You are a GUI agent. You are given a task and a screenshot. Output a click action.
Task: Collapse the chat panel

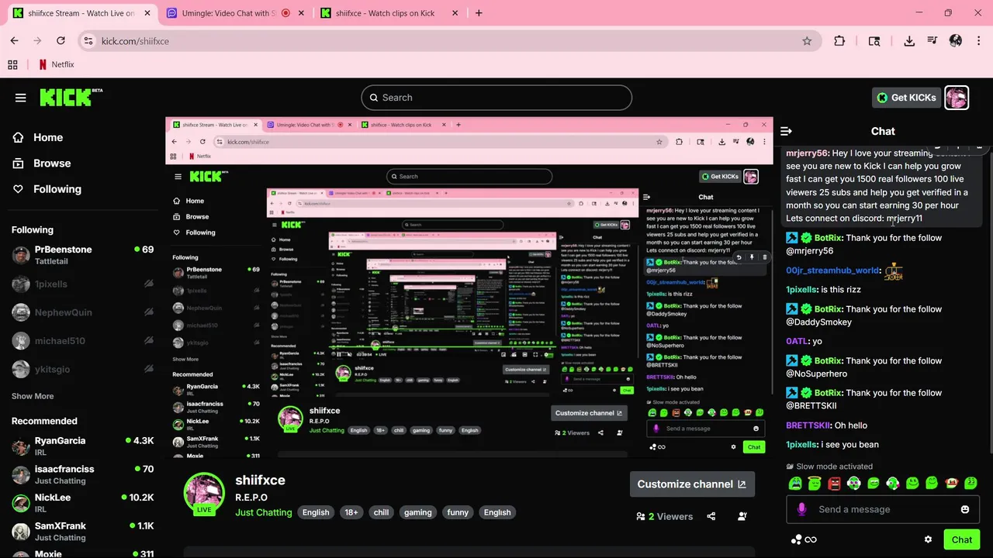(786, 131)
